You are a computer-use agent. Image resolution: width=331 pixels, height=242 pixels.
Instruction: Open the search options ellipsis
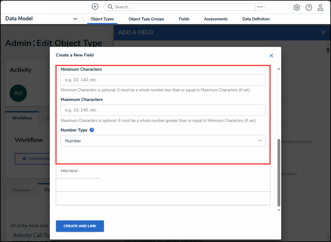pyautogui.click(x=260, y=7)
